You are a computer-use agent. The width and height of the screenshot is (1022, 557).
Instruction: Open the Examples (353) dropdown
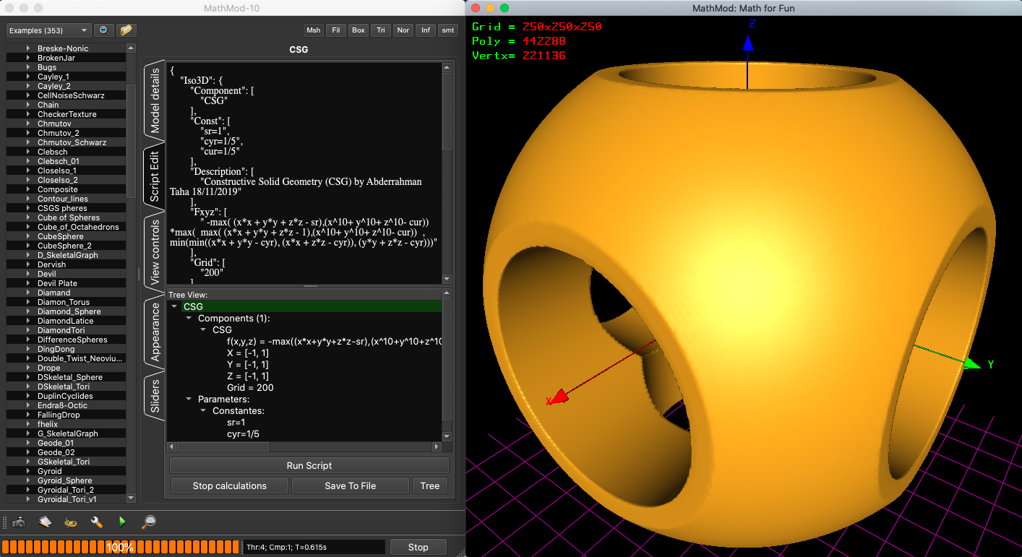point(47,30)
